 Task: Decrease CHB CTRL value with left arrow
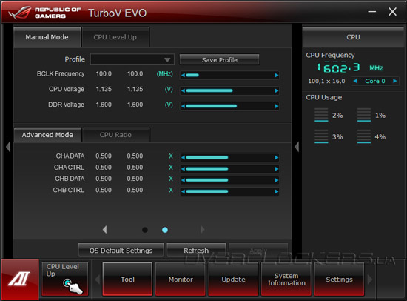(184, 191)
